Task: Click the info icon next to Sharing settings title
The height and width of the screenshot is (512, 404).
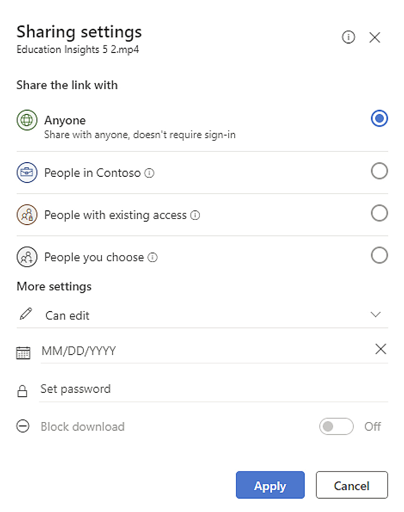Action: pyautogui.click(x=349, y=37)
